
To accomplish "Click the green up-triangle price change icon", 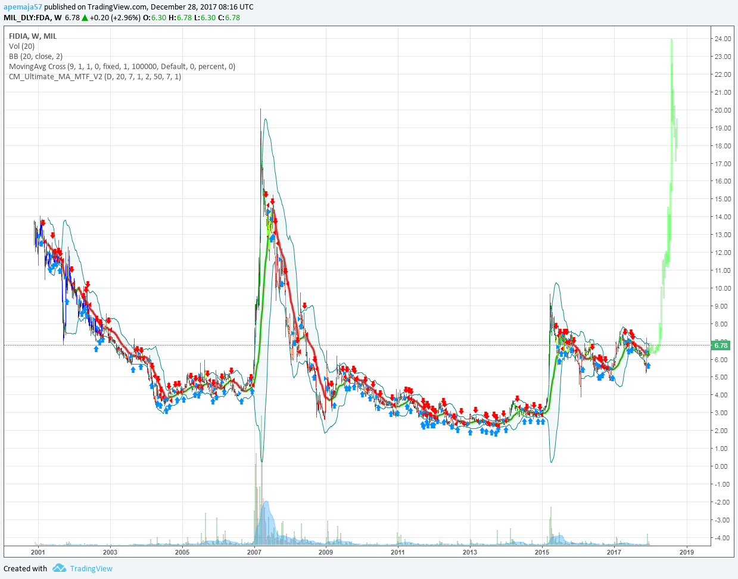I will [x=85, y=18].
